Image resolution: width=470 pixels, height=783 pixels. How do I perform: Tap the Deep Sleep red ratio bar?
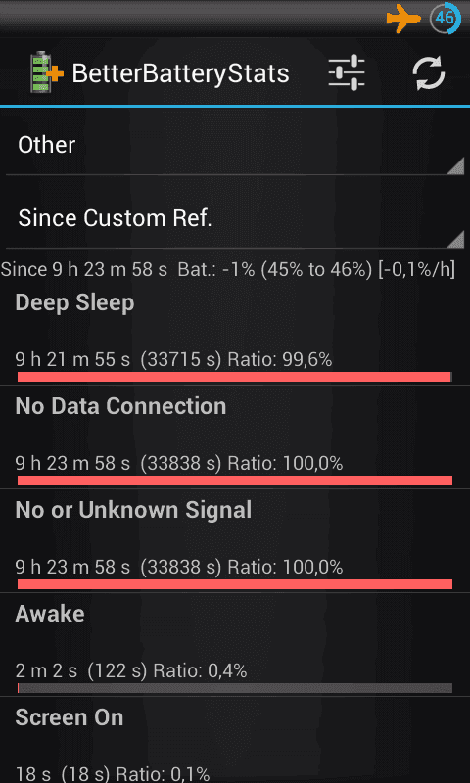coord(235,377)
